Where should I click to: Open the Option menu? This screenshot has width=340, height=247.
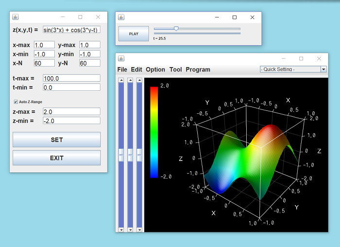click(x=155, y=70)
